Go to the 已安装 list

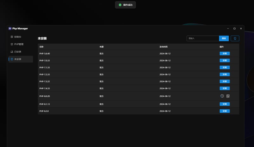18,52
